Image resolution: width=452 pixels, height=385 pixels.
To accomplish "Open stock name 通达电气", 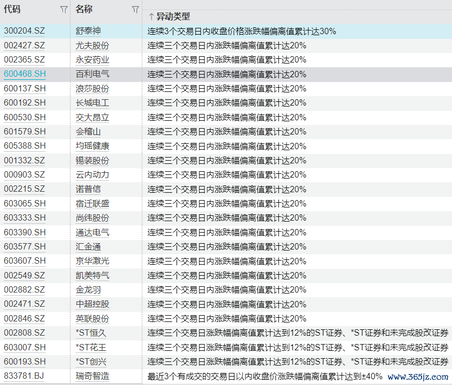I will (92, 232).
